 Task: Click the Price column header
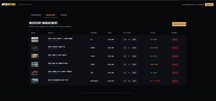point(110,33)
